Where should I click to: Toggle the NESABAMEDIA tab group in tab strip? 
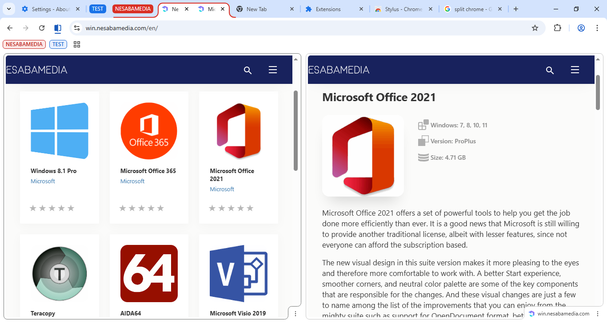click(132, 9)
